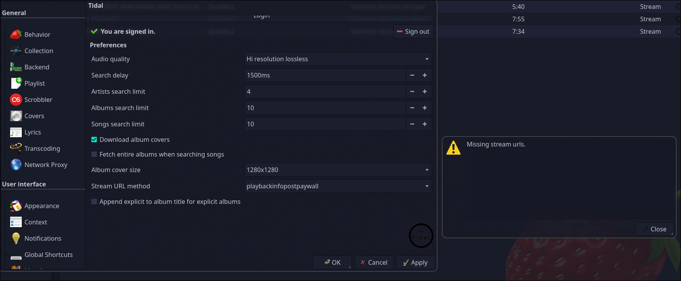Open Backend settings icon
Viewport: 681px width, 281px height.
point(16,67)
